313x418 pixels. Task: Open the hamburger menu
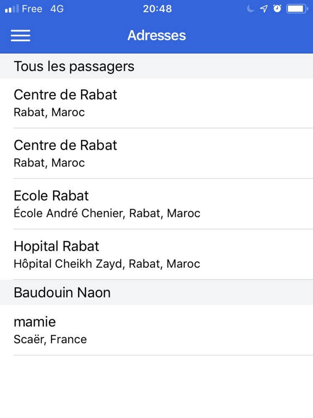click(21, 36)
